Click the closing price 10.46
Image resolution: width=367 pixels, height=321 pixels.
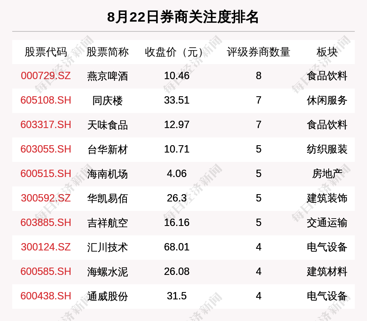177,76
